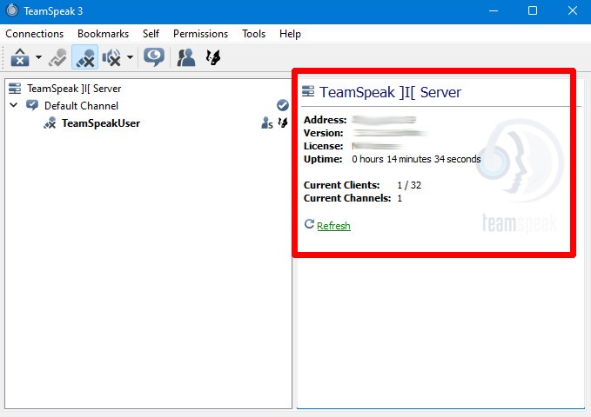The height and width of the screenshot is (417, 591).
Task: Click the uptime value text
Action: coord(416,159)
